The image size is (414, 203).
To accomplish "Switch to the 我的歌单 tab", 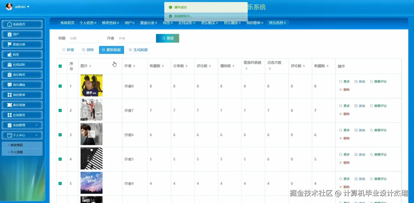I will (253, 23).
